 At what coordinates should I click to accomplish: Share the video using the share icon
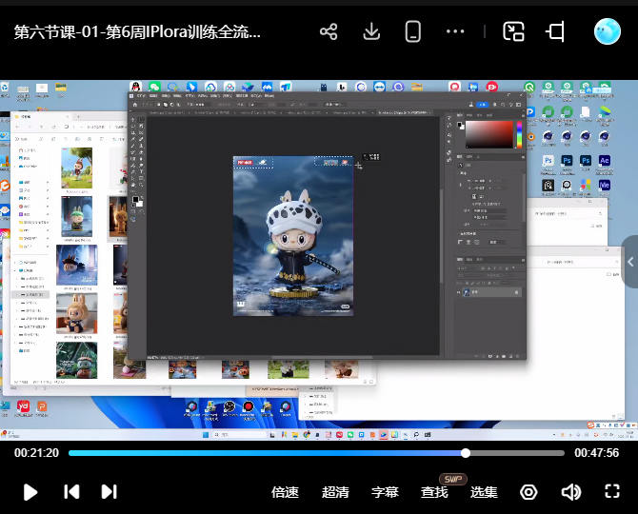(x=329, y=31)
